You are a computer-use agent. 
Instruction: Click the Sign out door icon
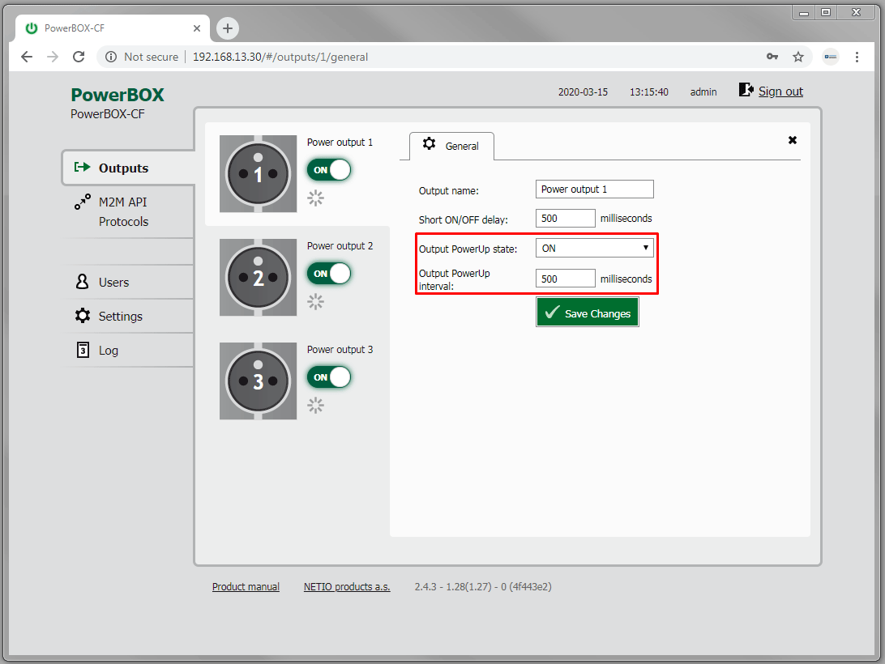pyautogui.click(x=746, y=90)
